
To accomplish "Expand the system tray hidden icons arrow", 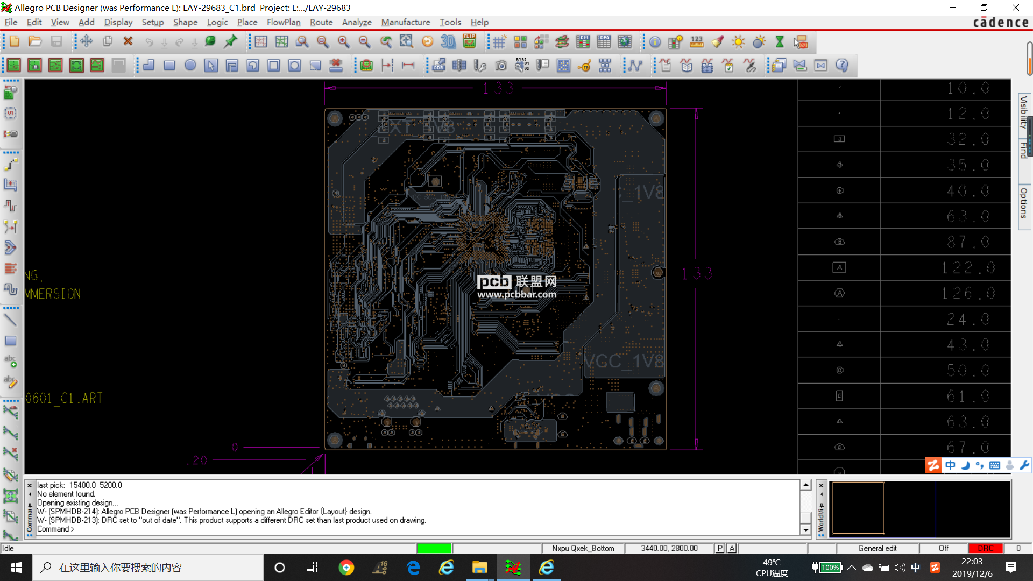I will click(852, 568).
